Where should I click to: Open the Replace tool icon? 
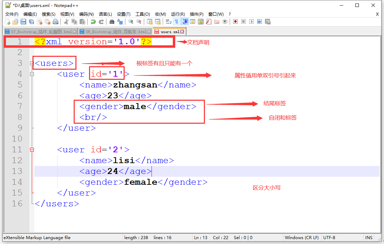click(120, 22)
